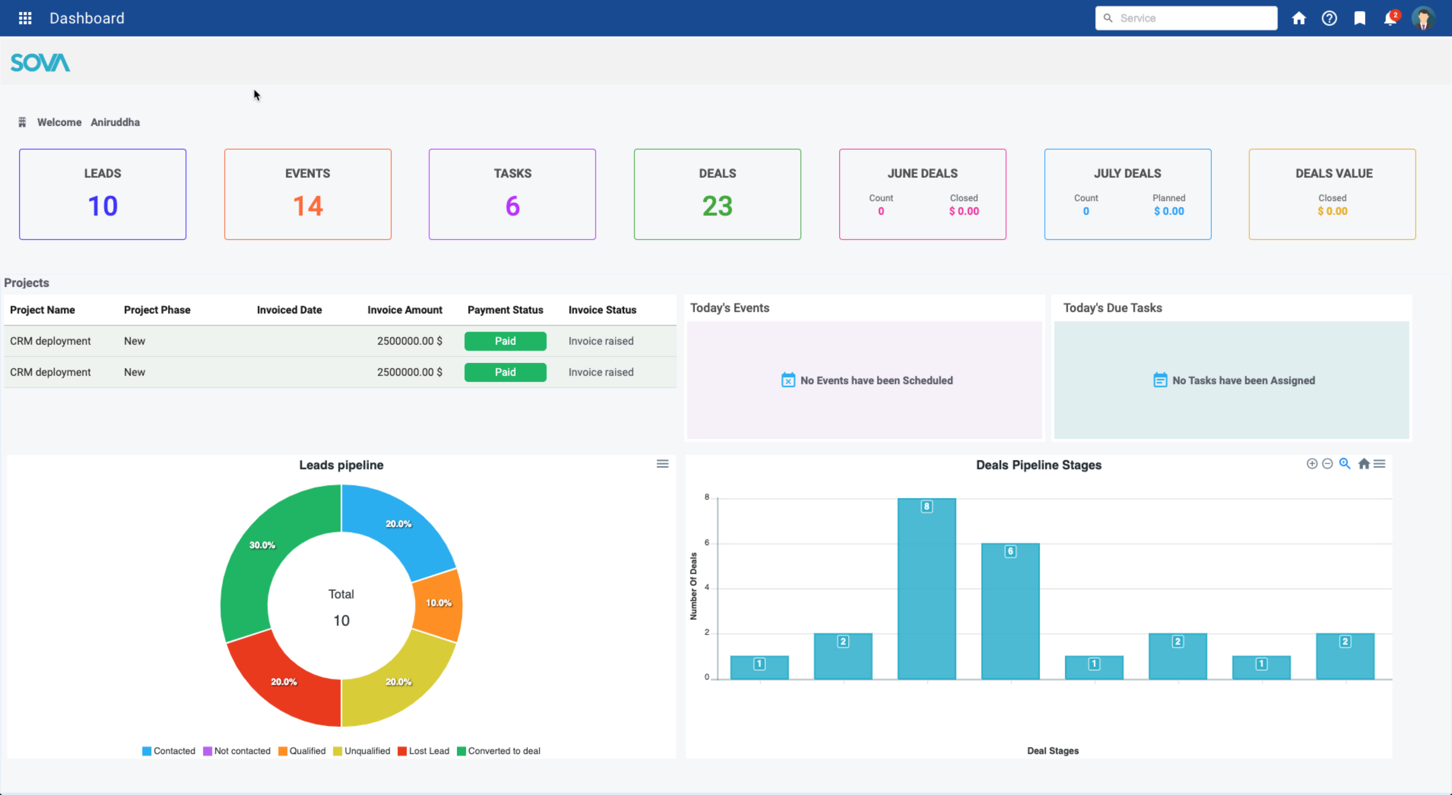Open the DEALS summary card
This screenshot has width=1452, height=795.
click(717, 194)
